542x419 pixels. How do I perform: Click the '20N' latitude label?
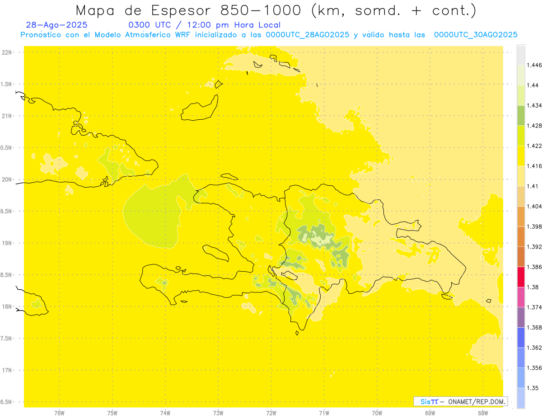click(7, 179)
